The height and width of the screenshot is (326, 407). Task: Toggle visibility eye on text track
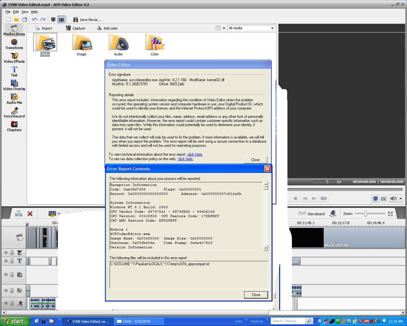tap(6, 261)
